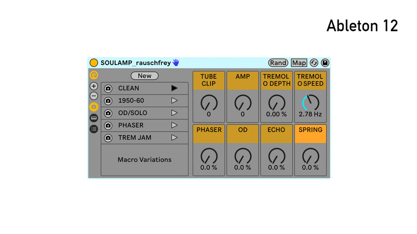The image size is (417, 234).
Task: Overwrite the TREM JAM variation with its camera icon
Action: 108,138
